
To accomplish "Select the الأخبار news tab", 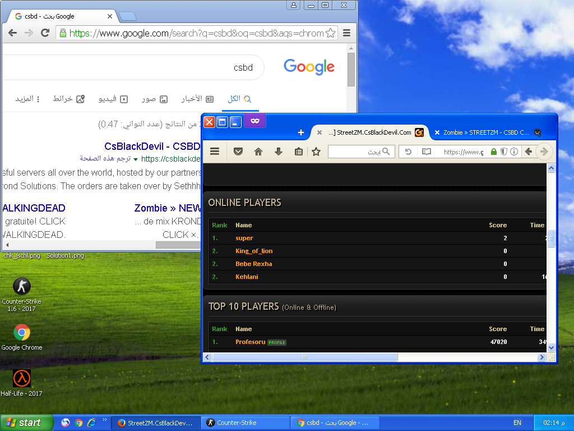I will tap(197, 99).
